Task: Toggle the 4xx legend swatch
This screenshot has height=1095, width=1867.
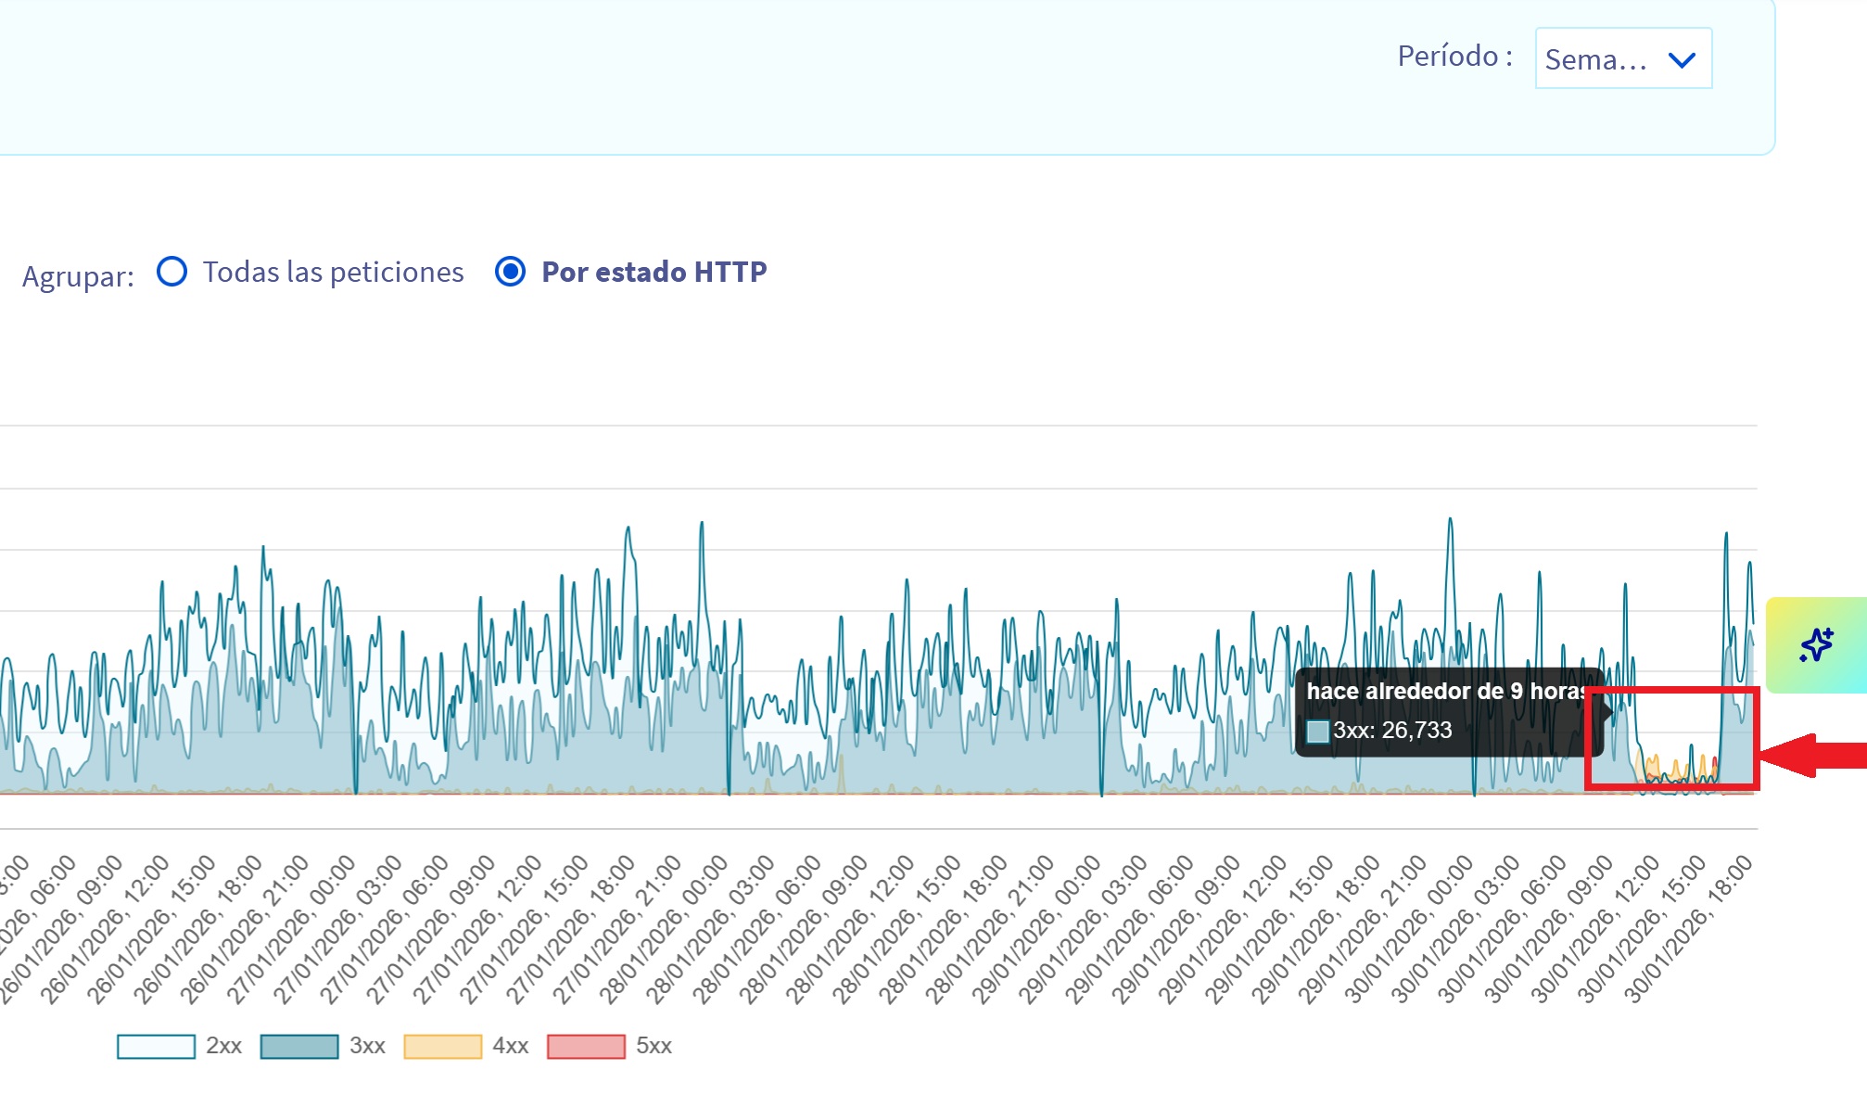Action: pos(442,1046)
